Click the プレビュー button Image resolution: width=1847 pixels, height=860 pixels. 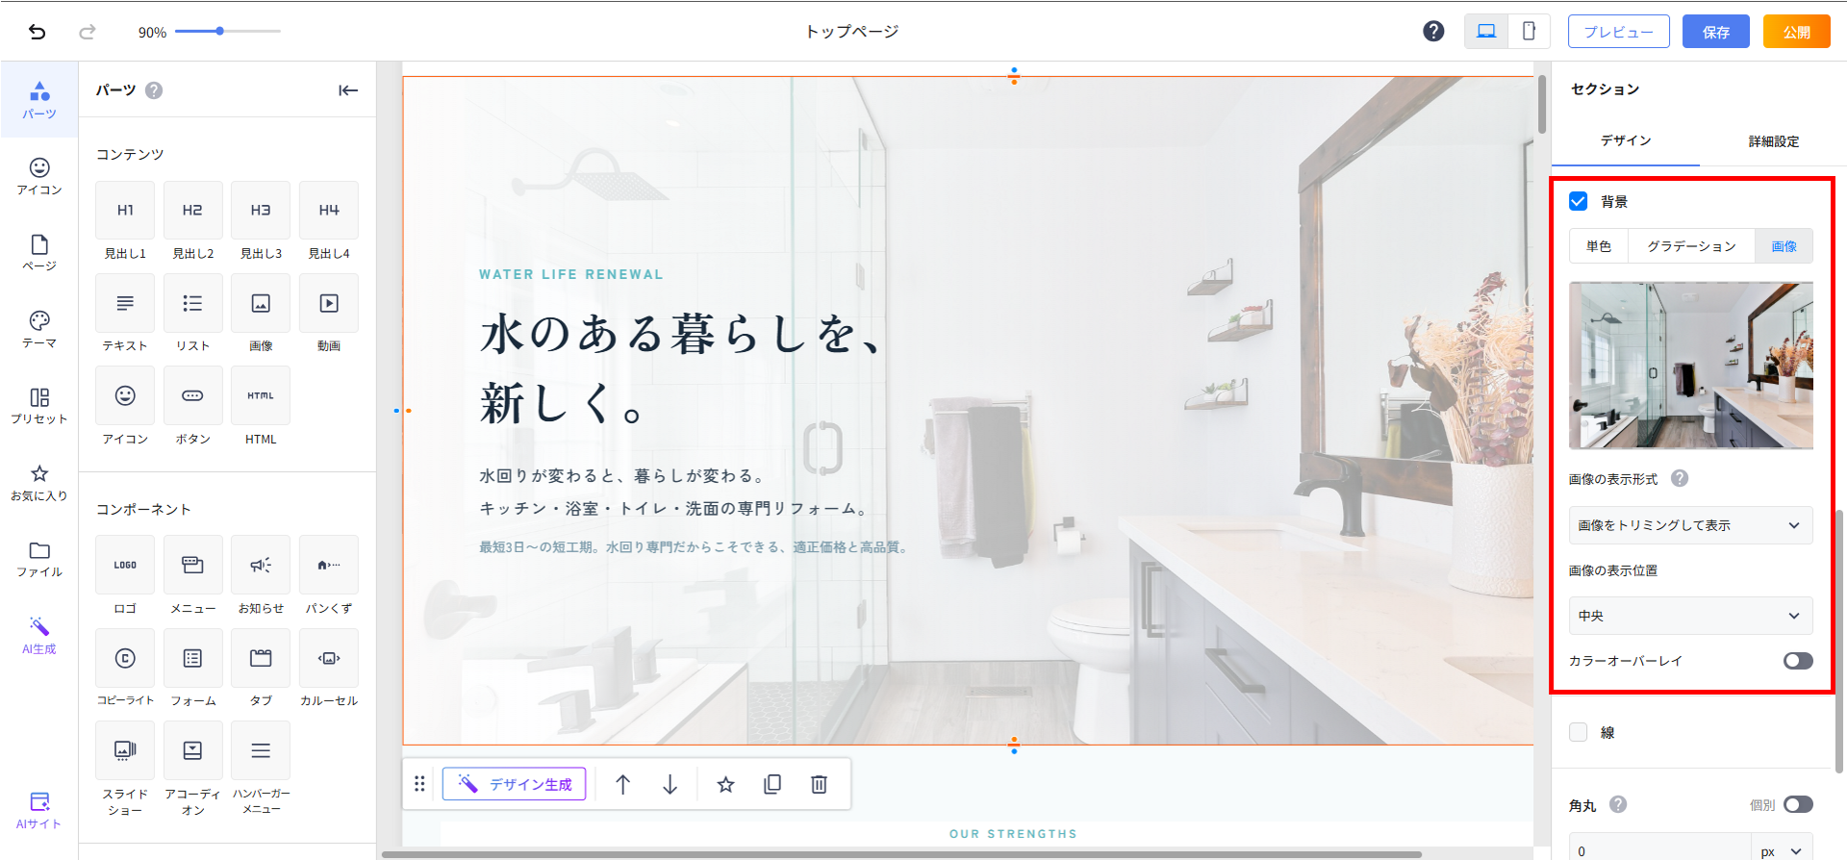coord(1618,32)
